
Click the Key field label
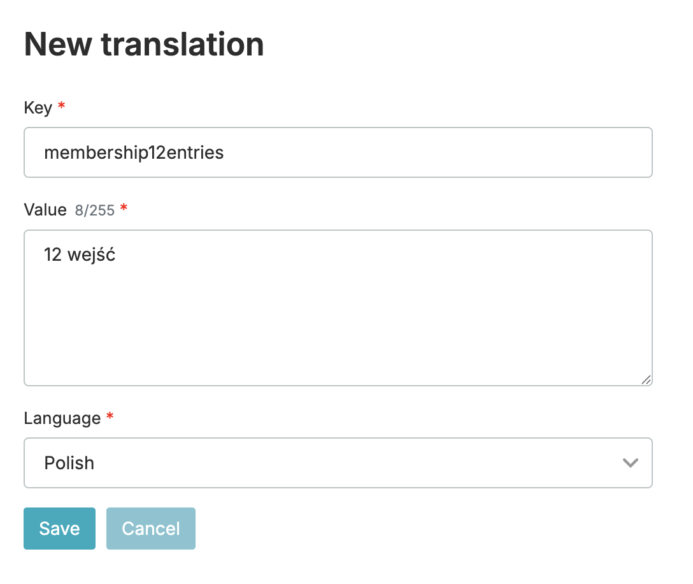click(x=38, y=108)
